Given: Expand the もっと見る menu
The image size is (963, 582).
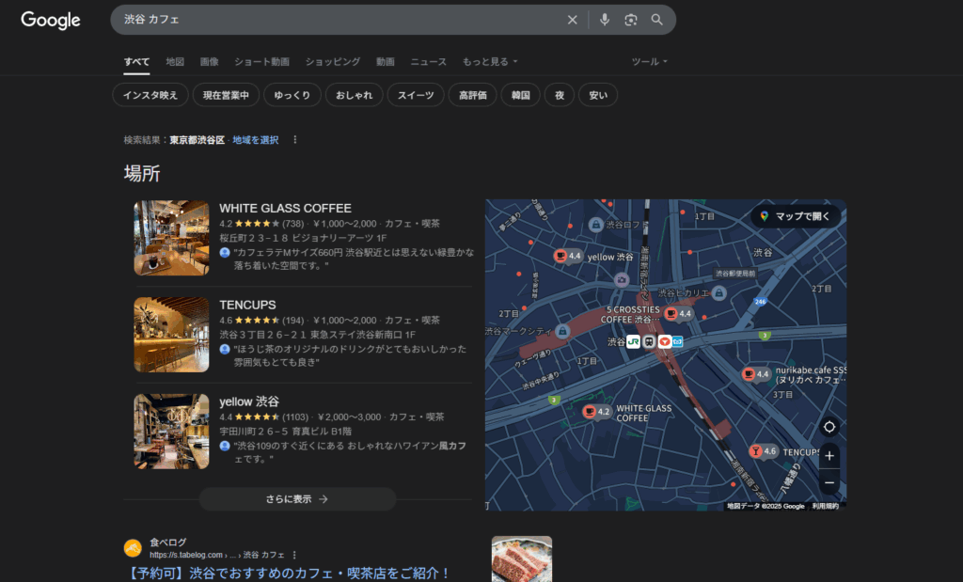Looking at the screenshot, I should 490,62.
